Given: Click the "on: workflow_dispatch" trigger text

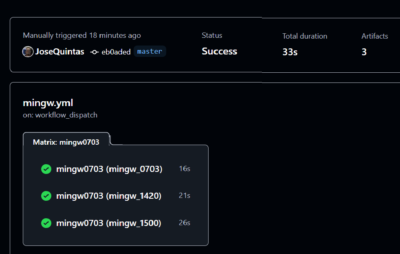Looking at the screenshot, I should click(x=60, y=115).
